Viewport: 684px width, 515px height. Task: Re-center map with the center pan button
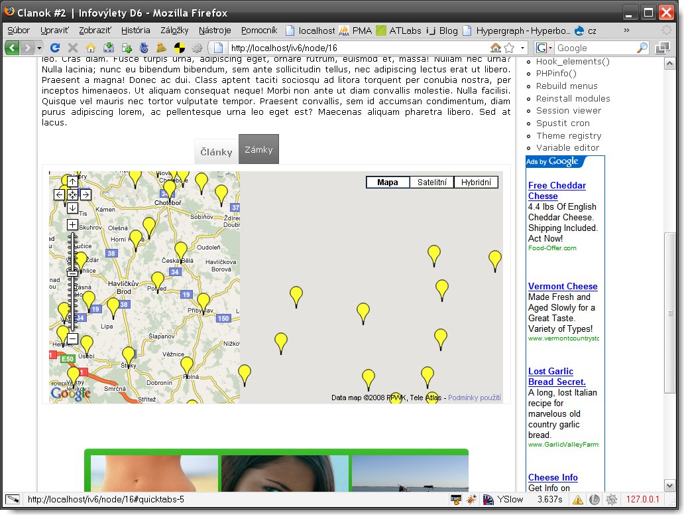72,194
